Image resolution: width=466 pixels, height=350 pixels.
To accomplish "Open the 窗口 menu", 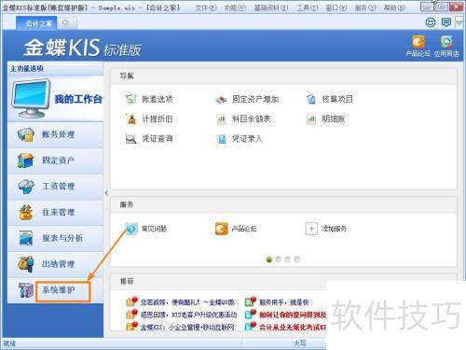I will pyautogui.click(x=336, y=7).
